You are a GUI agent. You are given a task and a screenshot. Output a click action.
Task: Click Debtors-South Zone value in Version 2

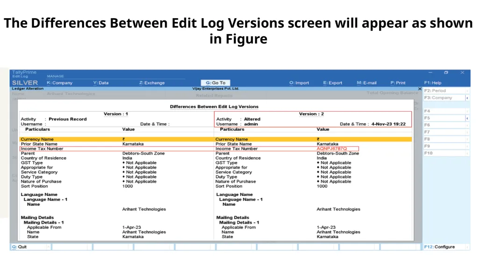coord(338,154)
